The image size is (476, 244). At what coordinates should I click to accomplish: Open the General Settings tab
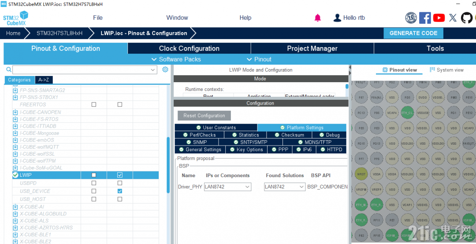click(201, 149)
